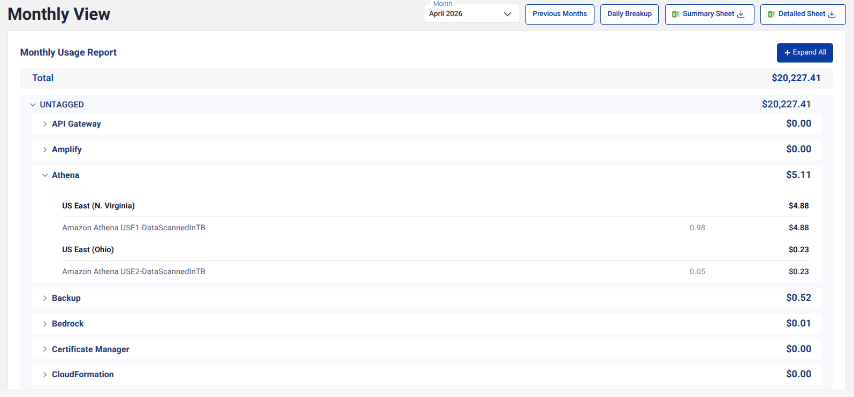Select the Amplify service label
The width and height of the screenshot is (854, 397).
tap(67, 150)
